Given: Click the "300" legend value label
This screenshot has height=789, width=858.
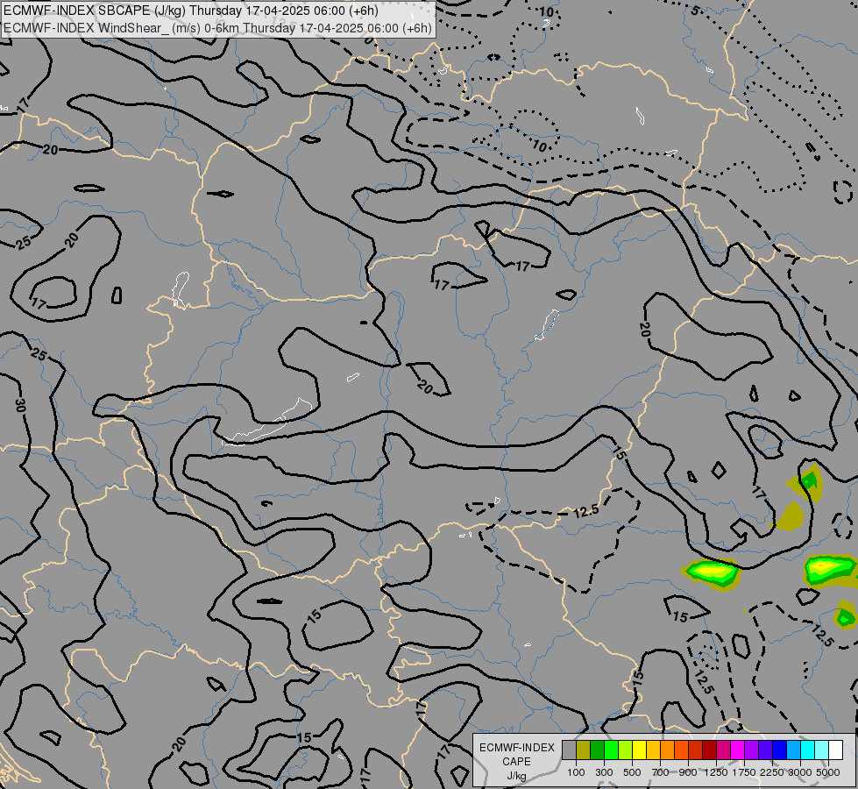Looking at the screenshot, I should [604, 772].
